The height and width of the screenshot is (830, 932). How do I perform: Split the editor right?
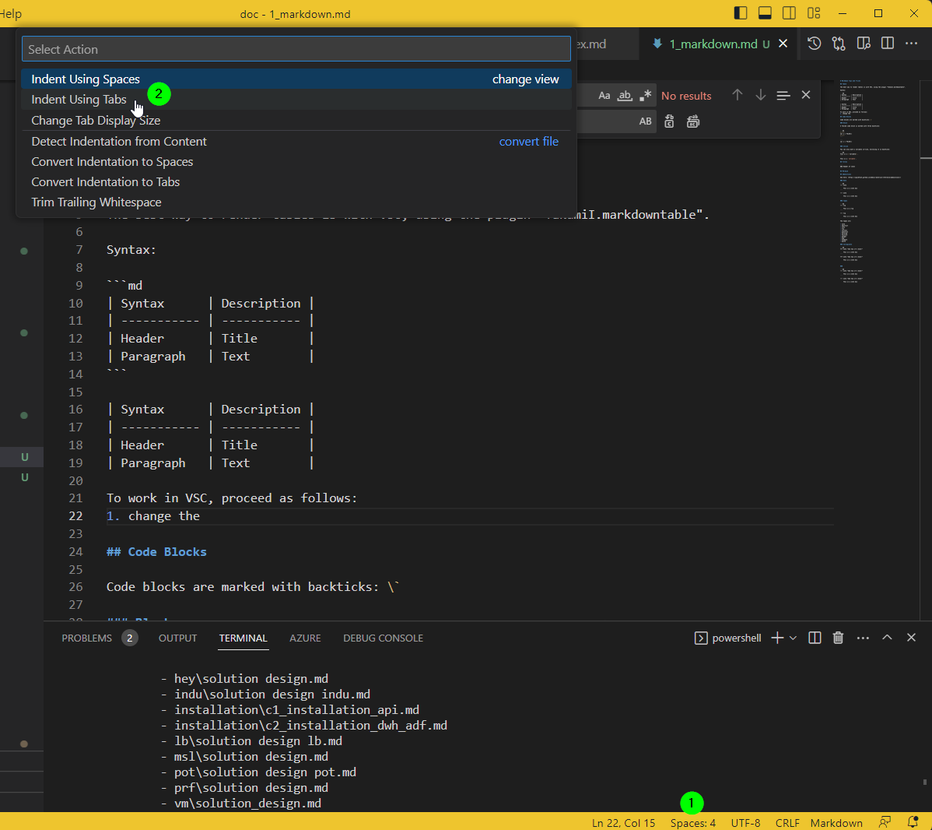[x=888, y=44]
